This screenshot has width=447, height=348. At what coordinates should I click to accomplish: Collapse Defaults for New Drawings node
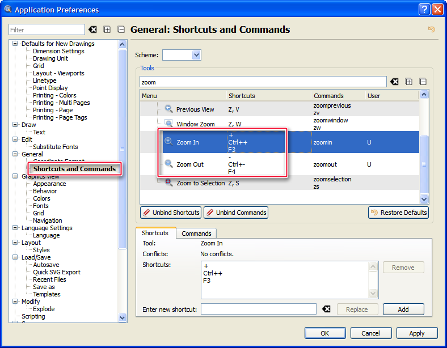click(x=15, y=44)
